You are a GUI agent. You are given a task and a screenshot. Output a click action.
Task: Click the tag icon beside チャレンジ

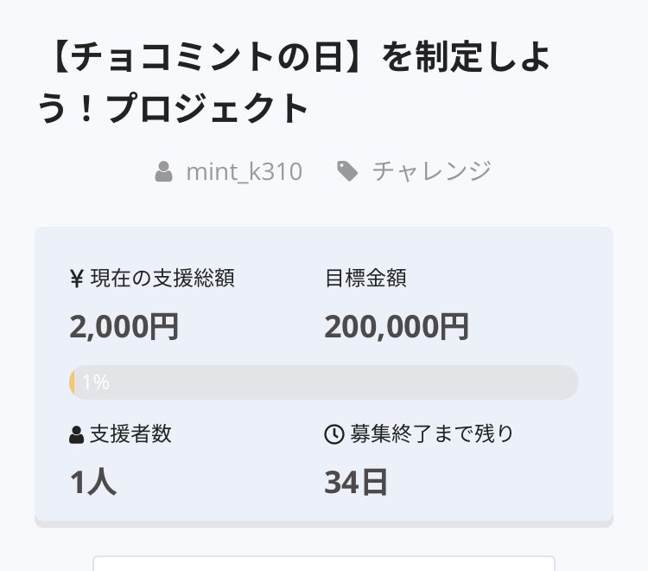click(347, 171)
